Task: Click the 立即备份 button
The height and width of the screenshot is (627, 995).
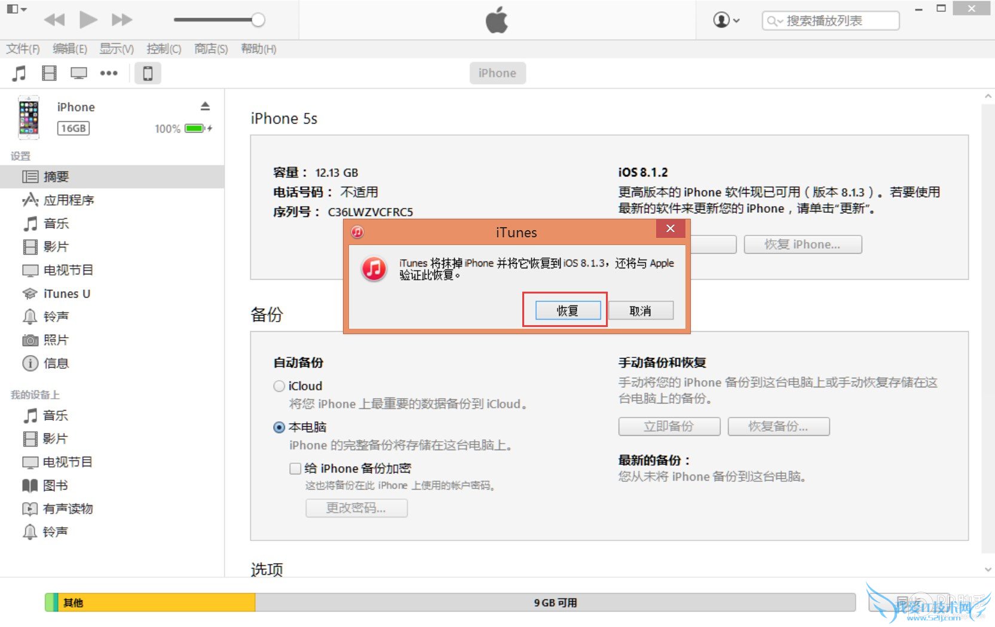Action: click(x=669, y=427)
